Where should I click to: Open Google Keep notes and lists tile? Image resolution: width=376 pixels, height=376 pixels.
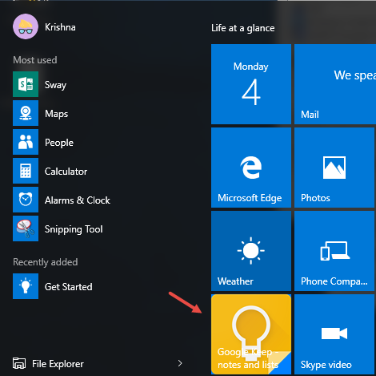(x=251, y=334)
